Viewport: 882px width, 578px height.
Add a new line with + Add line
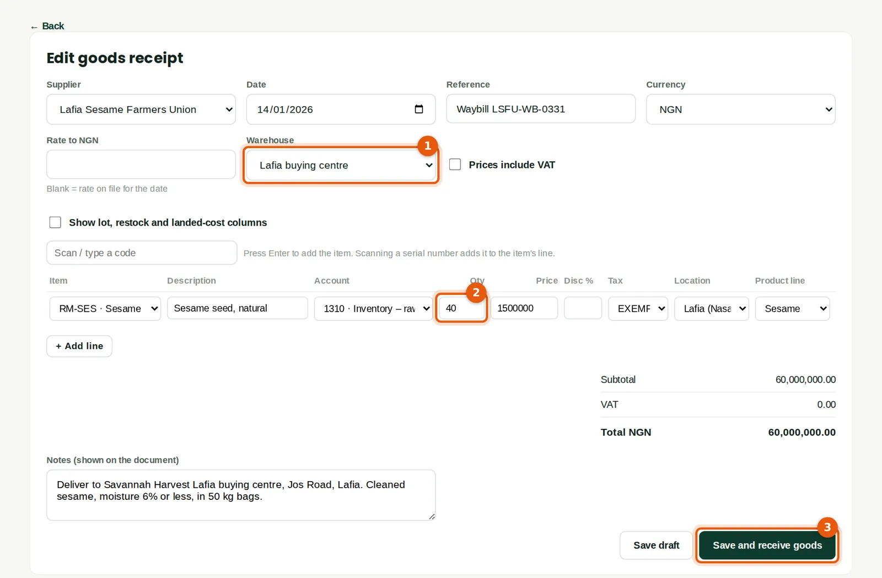(x=79, y=346)
